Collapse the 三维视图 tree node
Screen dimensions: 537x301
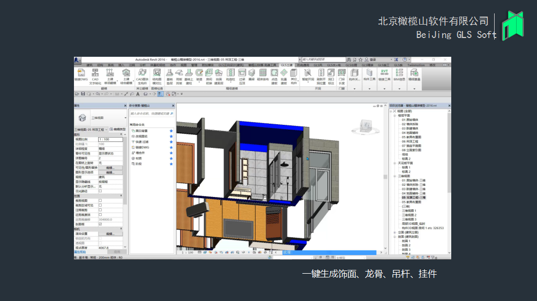click(394, 176)
